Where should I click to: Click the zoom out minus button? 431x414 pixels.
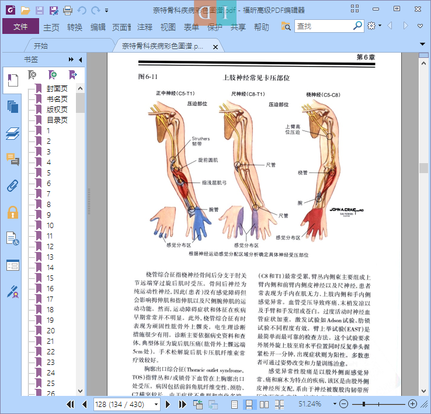coord(343,404)
